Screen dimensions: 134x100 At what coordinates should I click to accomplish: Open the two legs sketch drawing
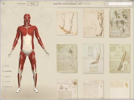(67, 23)
